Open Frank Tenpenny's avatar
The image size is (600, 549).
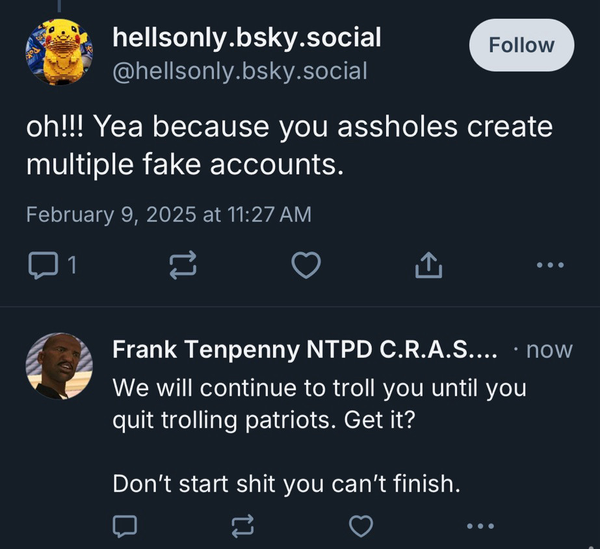coord(59,366)
